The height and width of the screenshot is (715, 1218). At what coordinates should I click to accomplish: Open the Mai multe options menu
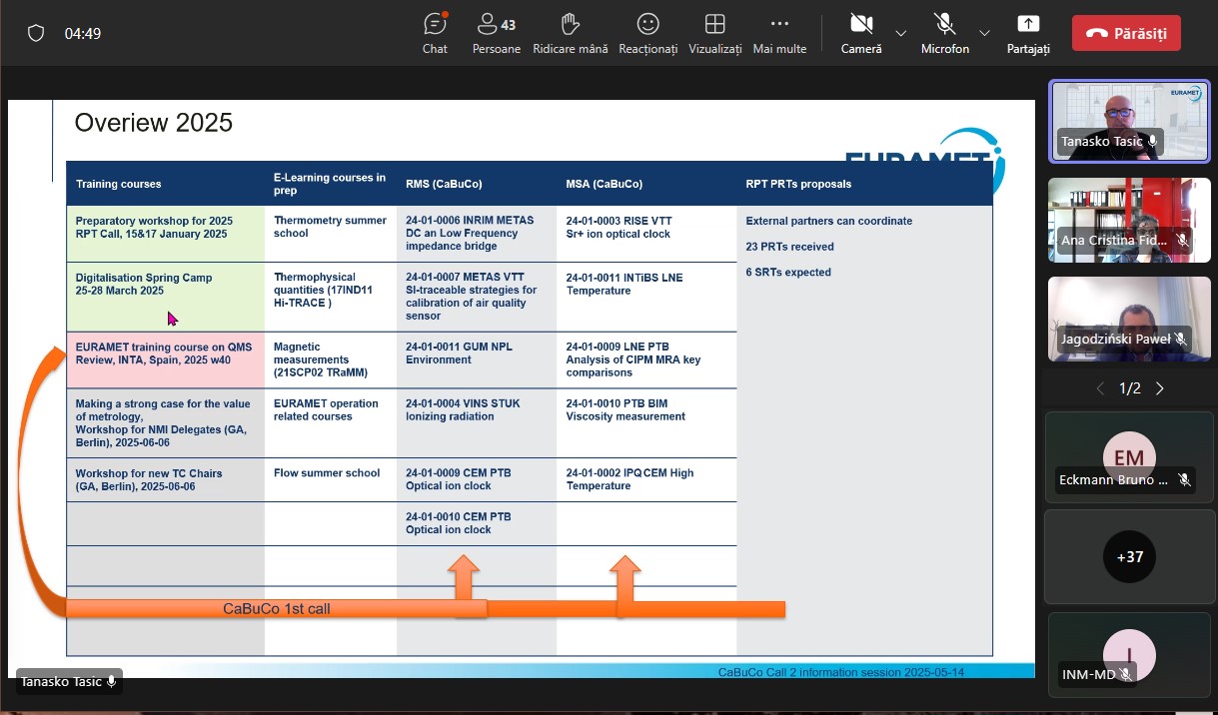click(779, 32)
